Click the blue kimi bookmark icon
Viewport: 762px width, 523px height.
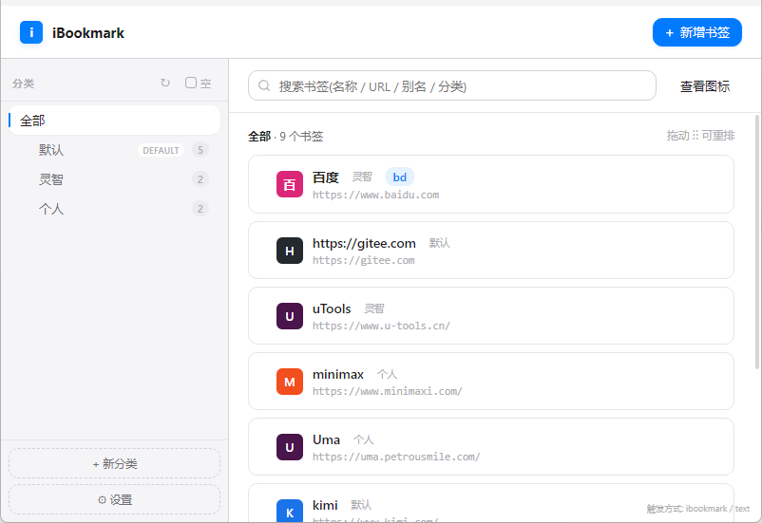(290, 512)
